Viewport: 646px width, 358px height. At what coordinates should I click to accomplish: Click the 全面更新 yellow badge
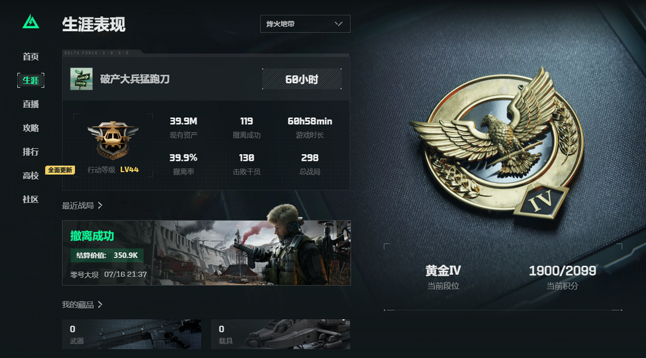pos(60,170)
